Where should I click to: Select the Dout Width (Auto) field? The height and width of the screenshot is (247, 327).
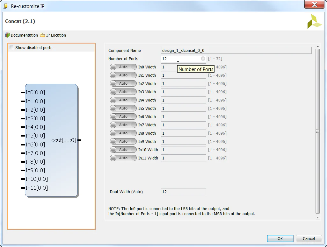(183, 192)
